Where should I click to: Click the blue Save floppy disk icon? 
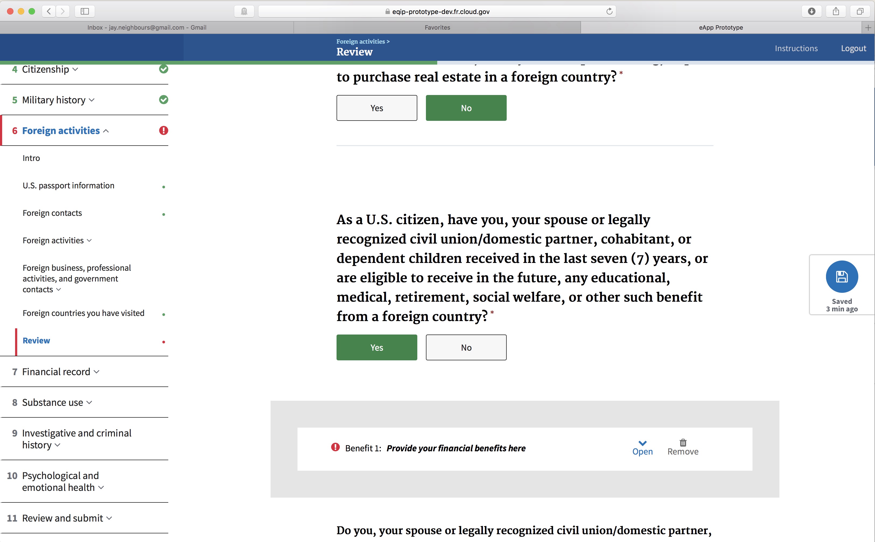click(841, 277)
